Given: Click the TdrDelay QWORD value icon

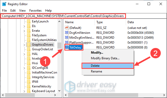Looking at the screenshot, I should click(x=67, y=47).
